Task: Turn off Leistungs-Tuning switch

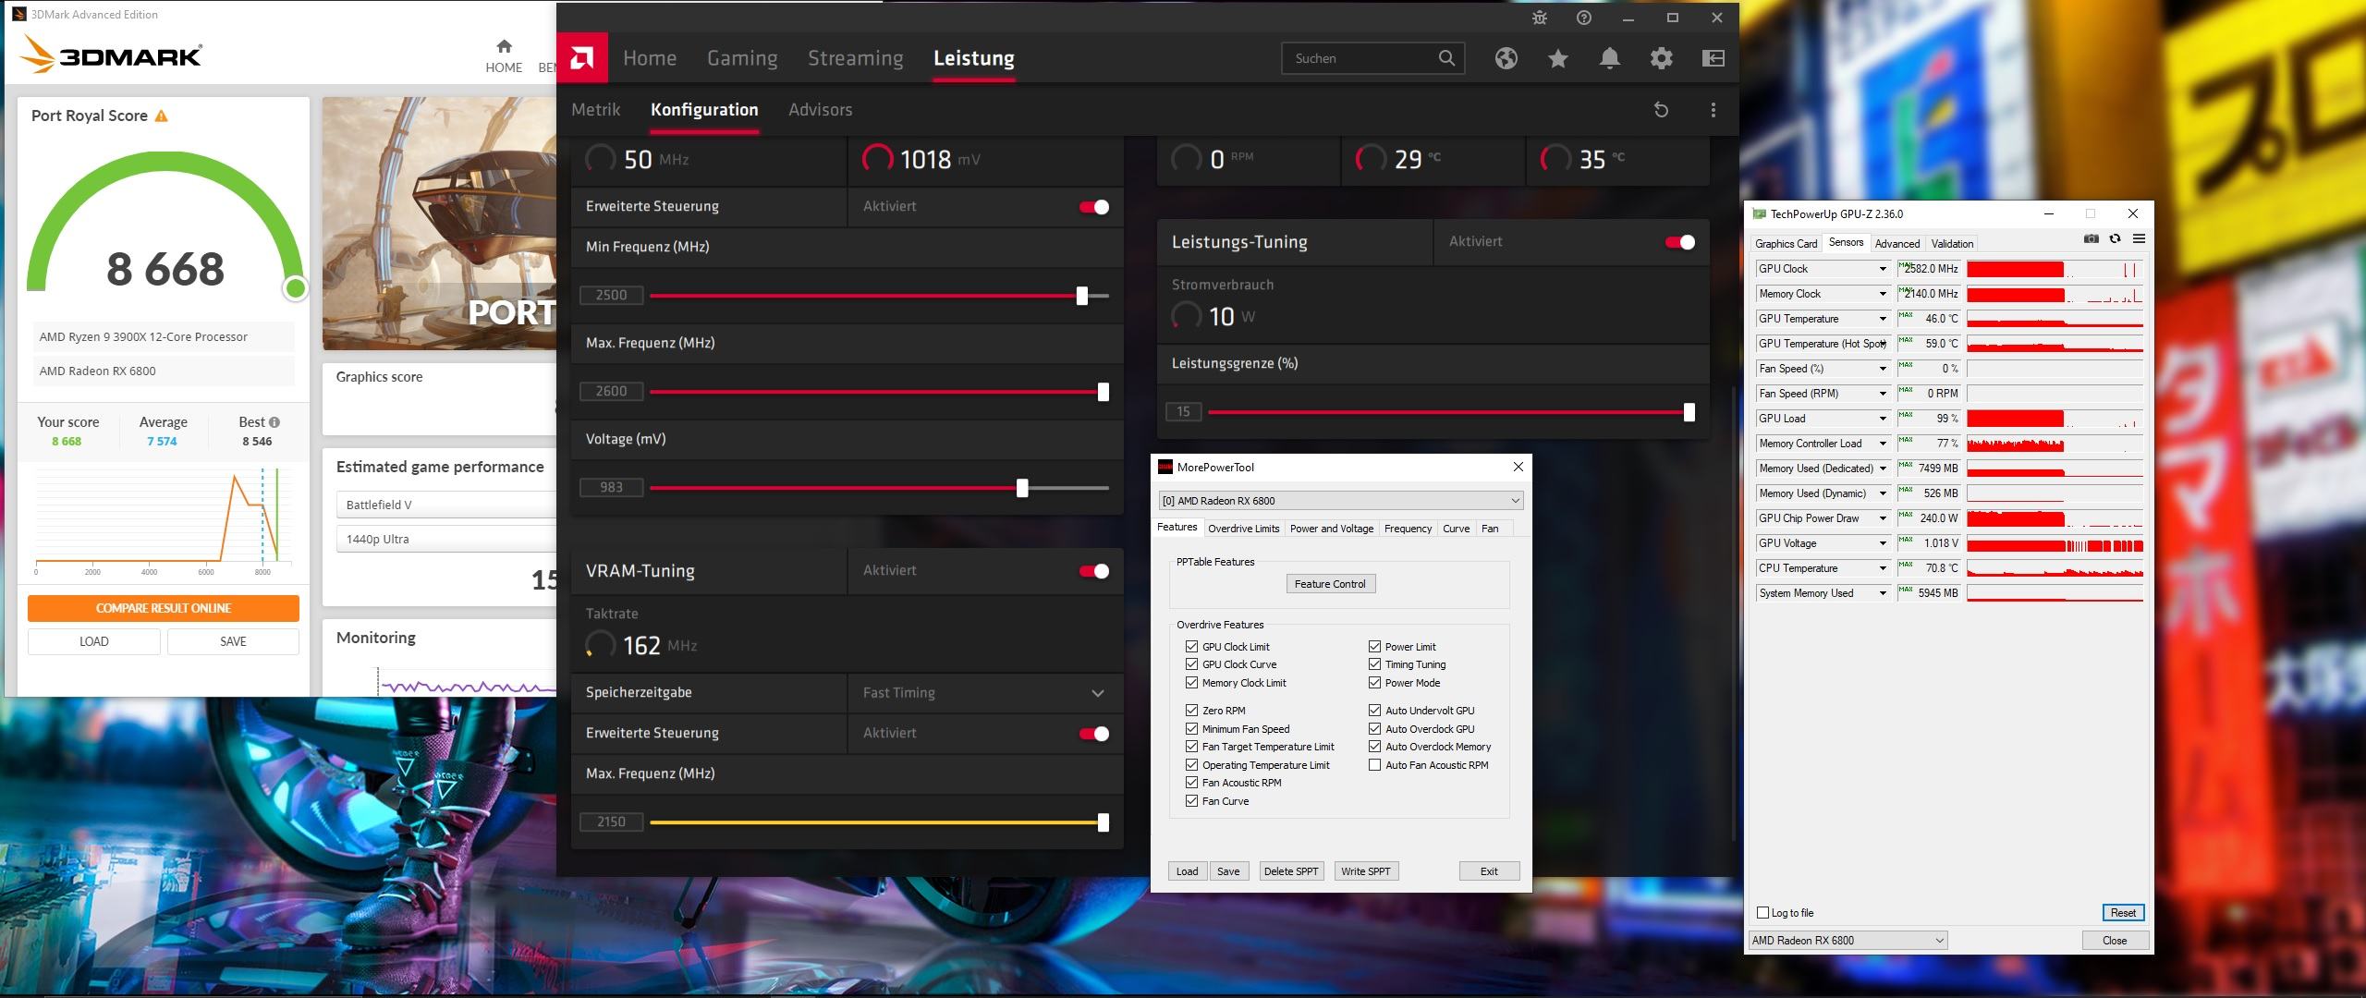Action: 1679,242
